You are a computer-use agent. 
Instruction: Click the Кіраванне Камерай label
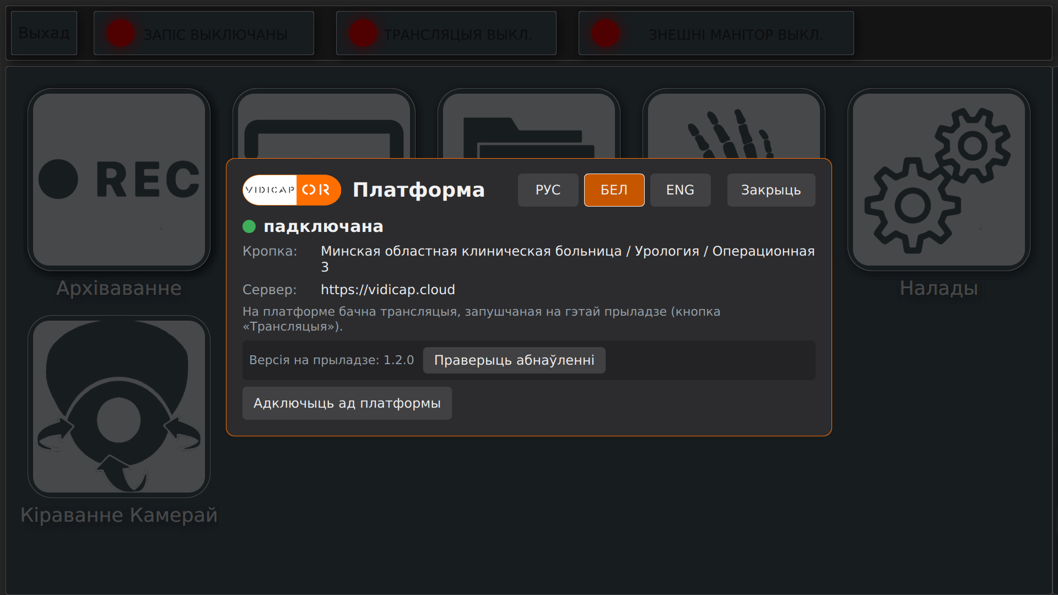pyautogui.click(x=119, y=515)
